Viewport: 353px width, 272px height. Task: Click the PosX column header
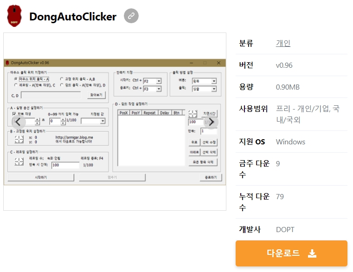(x=123, y=113)
